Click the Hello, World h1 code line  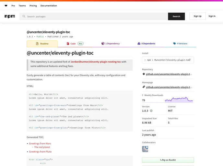[x=43, y=94]
